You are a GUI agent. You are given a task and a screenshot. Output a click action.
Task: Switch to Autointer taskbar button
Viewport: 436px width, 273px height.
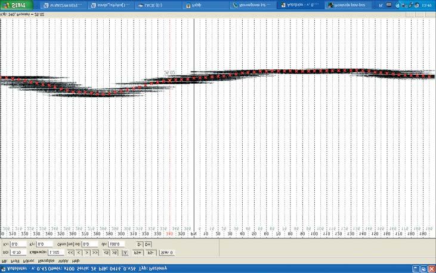(x=301, y=5)
